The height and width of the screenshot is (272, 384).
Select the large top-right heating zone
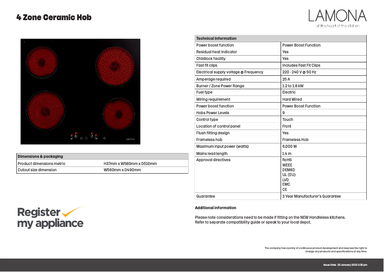(115, 63)
